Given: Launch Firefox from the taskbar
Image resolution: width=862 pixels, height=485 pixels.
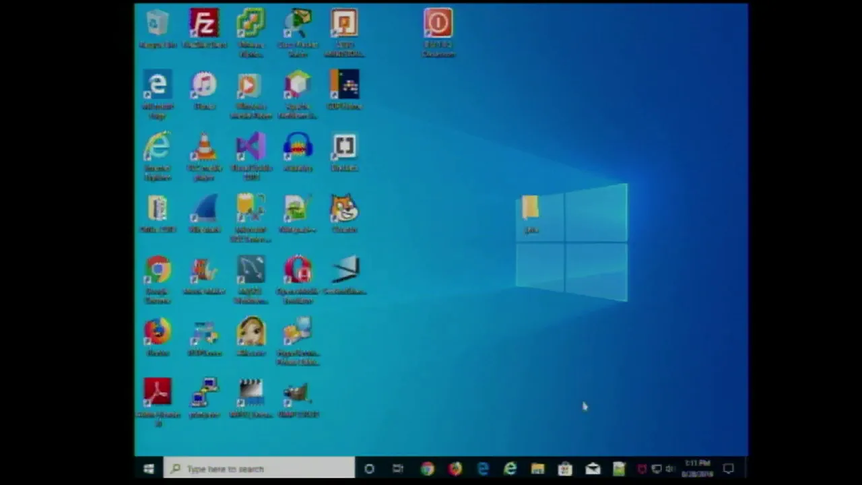Looking at the screenshot, I should coord(455,469).
